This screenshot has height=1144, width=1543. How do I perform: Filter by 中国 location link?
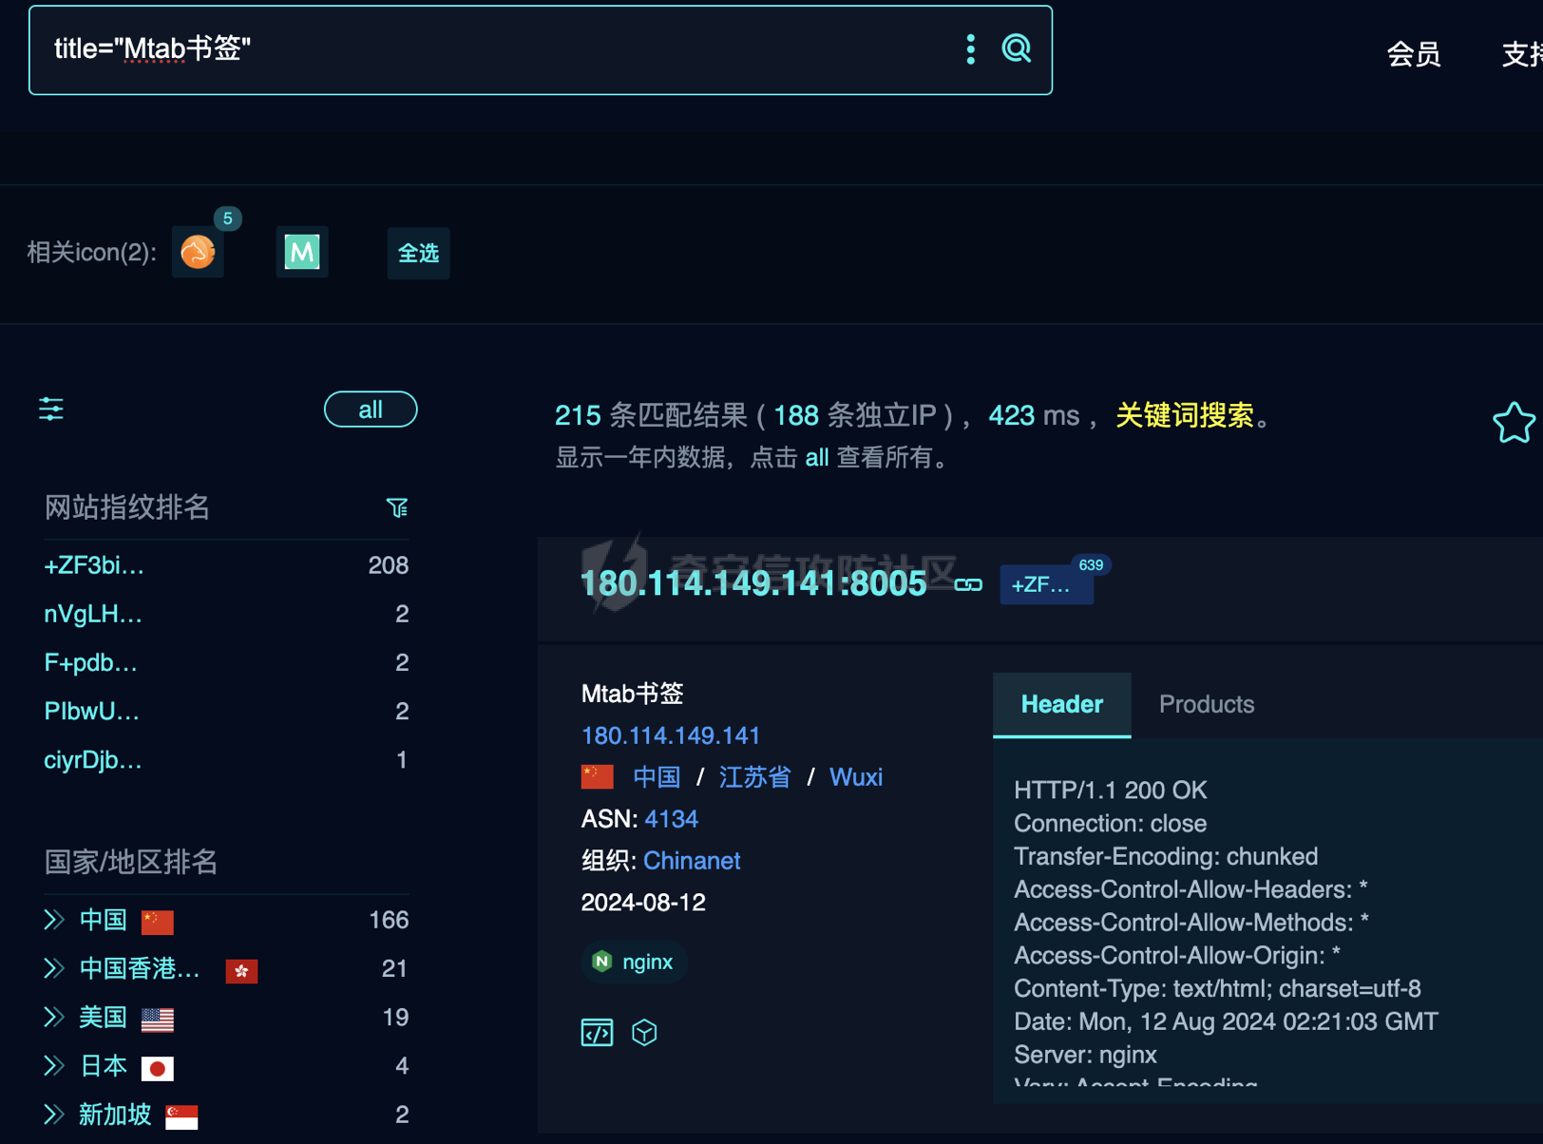pyautogui.click(x=657, y=777)
